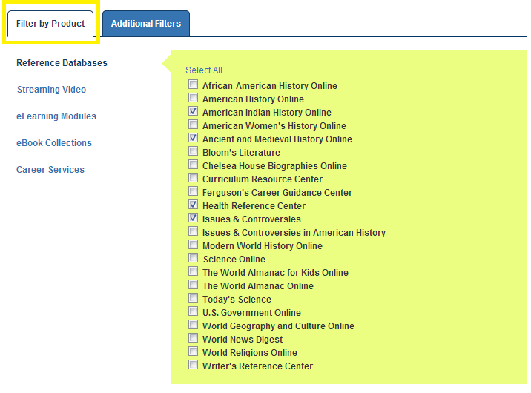The height and width of the screenshot is (393, 531).
Task: Click the 'Science Online' label text
Action: coord(234,260)
